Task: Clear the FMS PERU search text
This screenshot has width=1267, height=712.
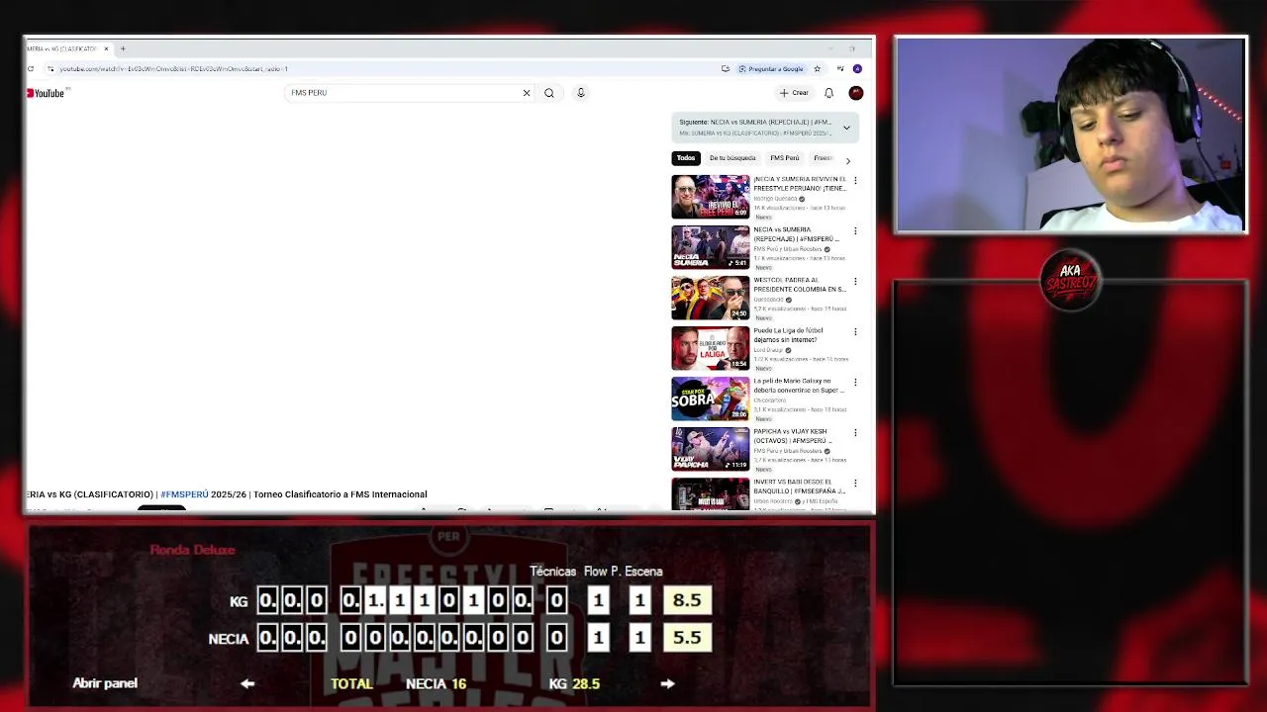Action: point(527,93)
